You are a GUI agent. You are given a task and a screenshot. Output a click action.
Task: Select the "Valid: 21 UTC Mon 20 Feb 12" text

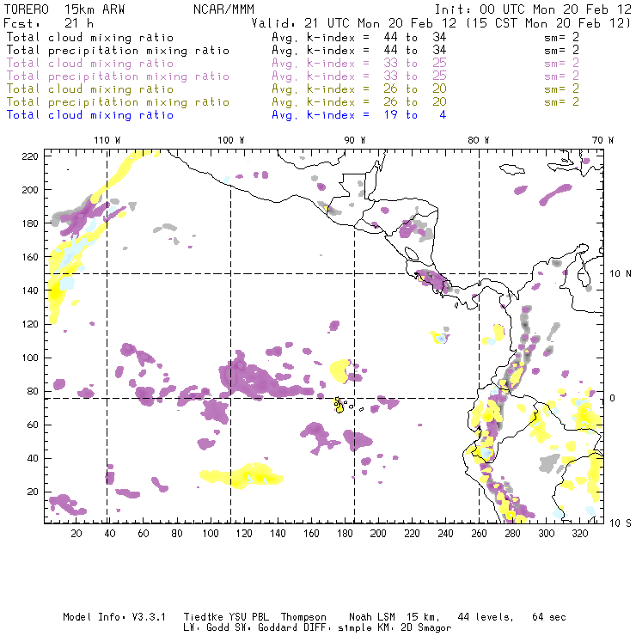point(354,23)
